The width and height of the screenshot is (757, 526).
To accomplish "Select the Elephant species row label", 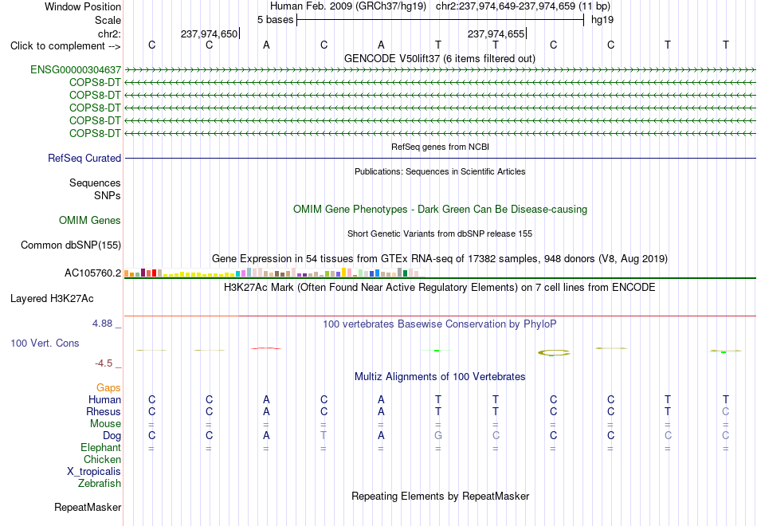I will [101, 447].
